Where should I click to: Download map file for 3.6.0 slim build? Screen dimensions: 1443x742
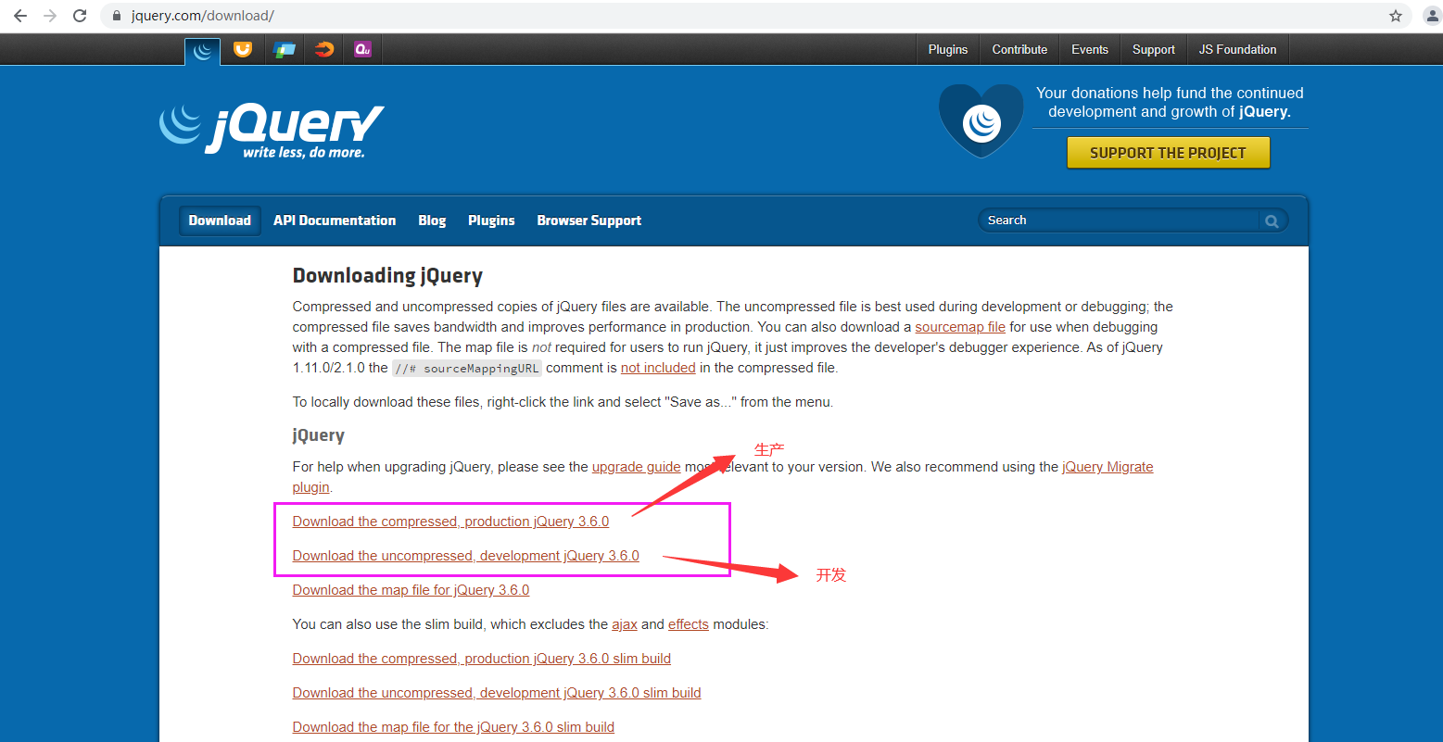(x=453, y=727)
